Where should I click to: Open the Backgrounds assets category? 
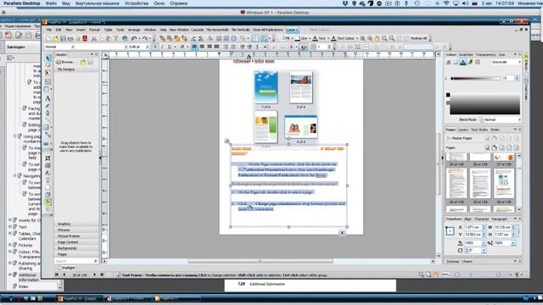76,248
